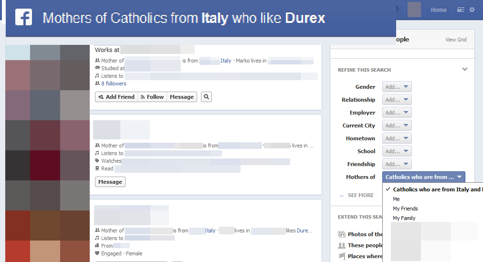The width and height of the screenshot is (483, 262).
Task: Click the Italy link in first result
Action: click(226, 61)
